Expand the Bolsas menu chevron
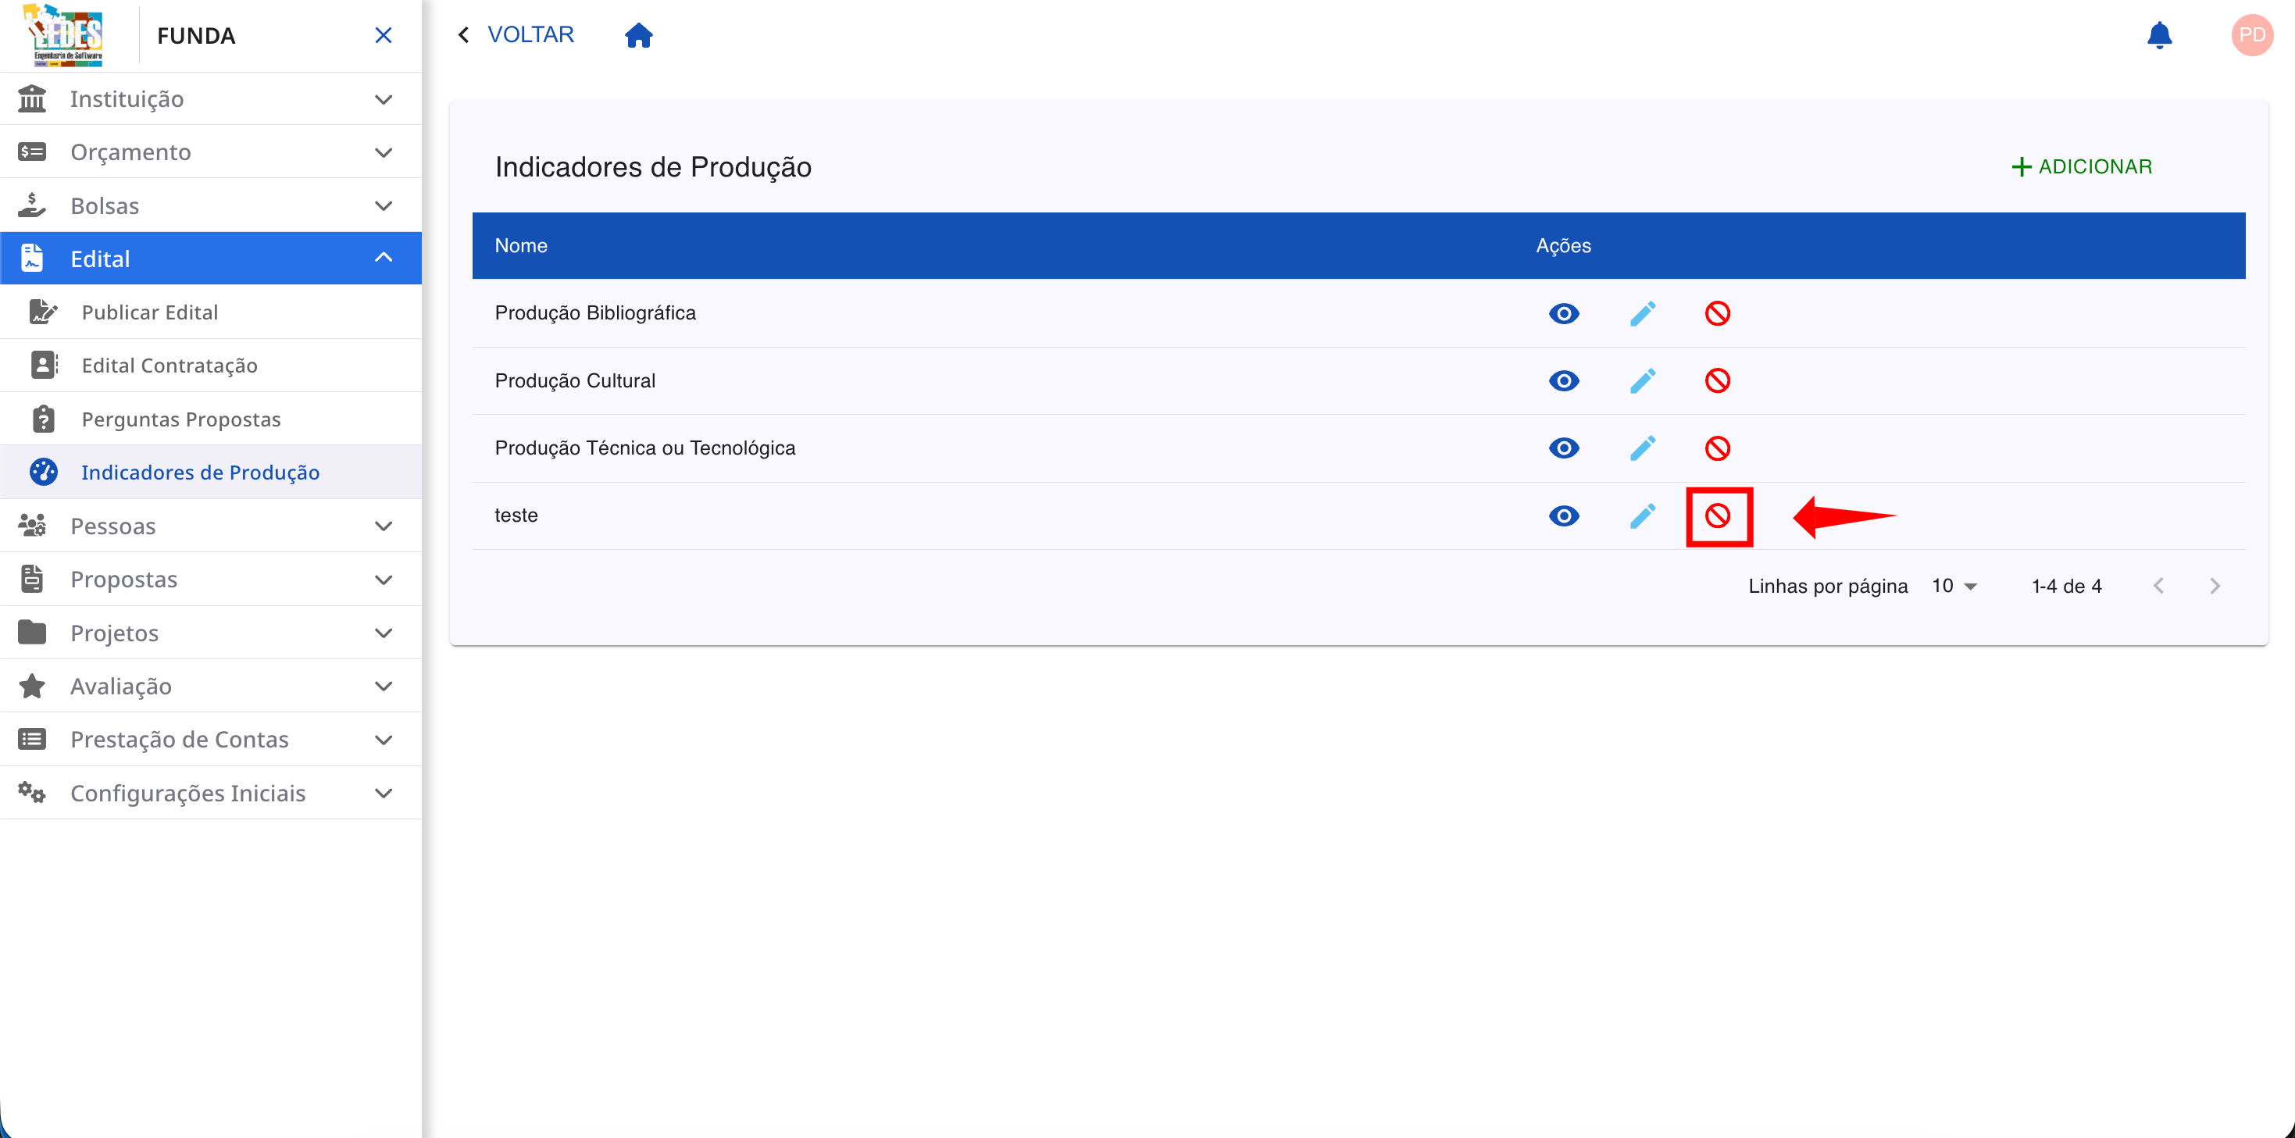Screen dimensions: 2295x1138 [x=383, y=206]
